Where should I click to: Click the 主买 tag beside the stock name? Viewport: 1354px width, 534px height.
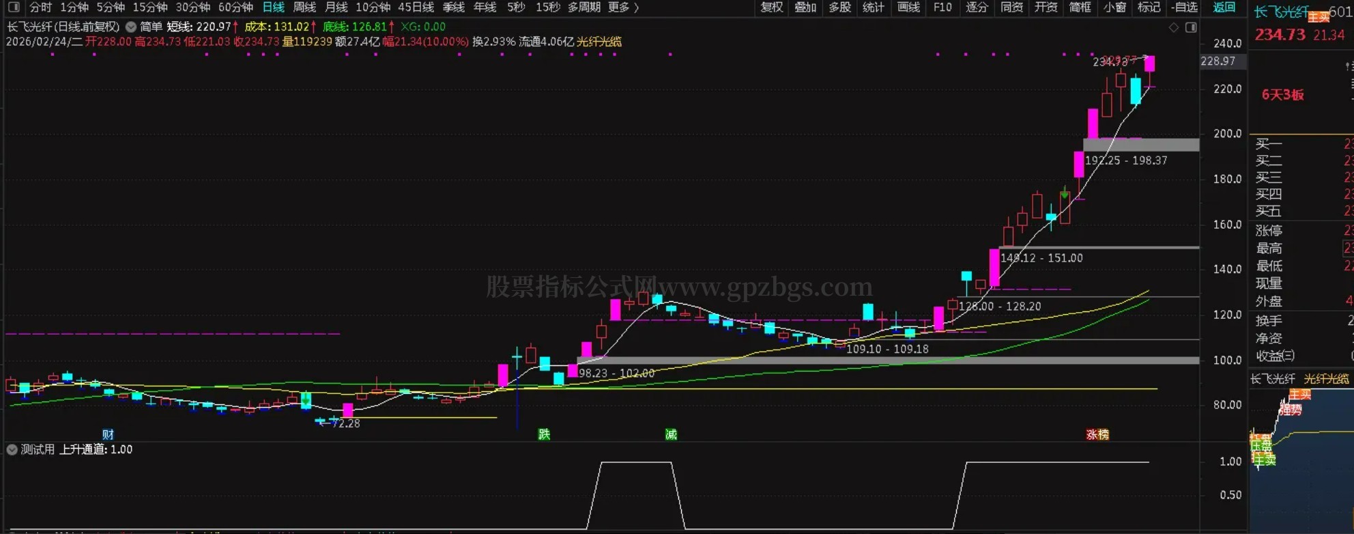pos(1319,17)
